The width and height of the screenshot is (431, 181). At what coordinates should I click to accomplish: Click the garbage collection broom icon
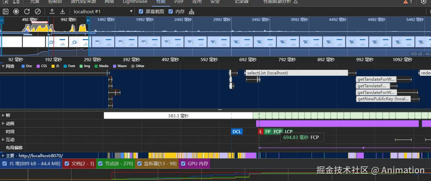click(x=192, y=12)
